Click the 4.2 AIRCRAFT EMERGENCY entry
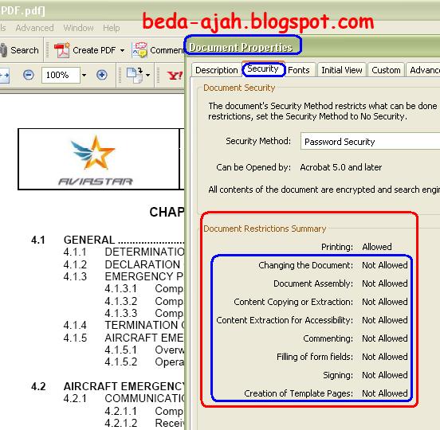The image size is (440, 430). 108,386
